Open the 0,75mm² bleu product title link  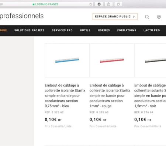click(x=65, y=95)
